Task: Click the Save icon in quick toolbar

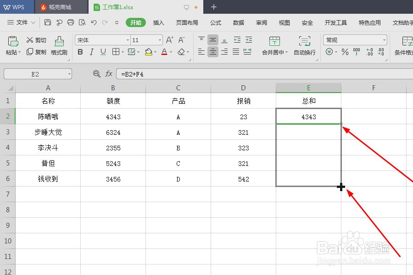Action: coord(47,22)
